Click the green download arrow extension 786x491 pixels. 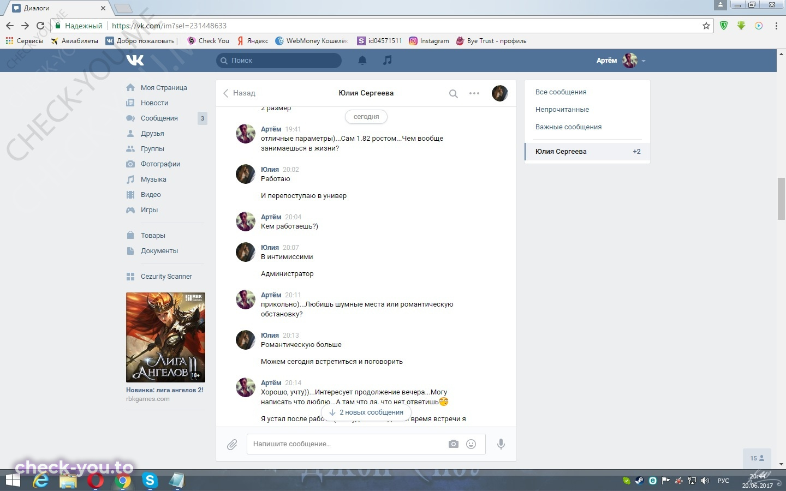pyautogui.click(x=741, y=26)
